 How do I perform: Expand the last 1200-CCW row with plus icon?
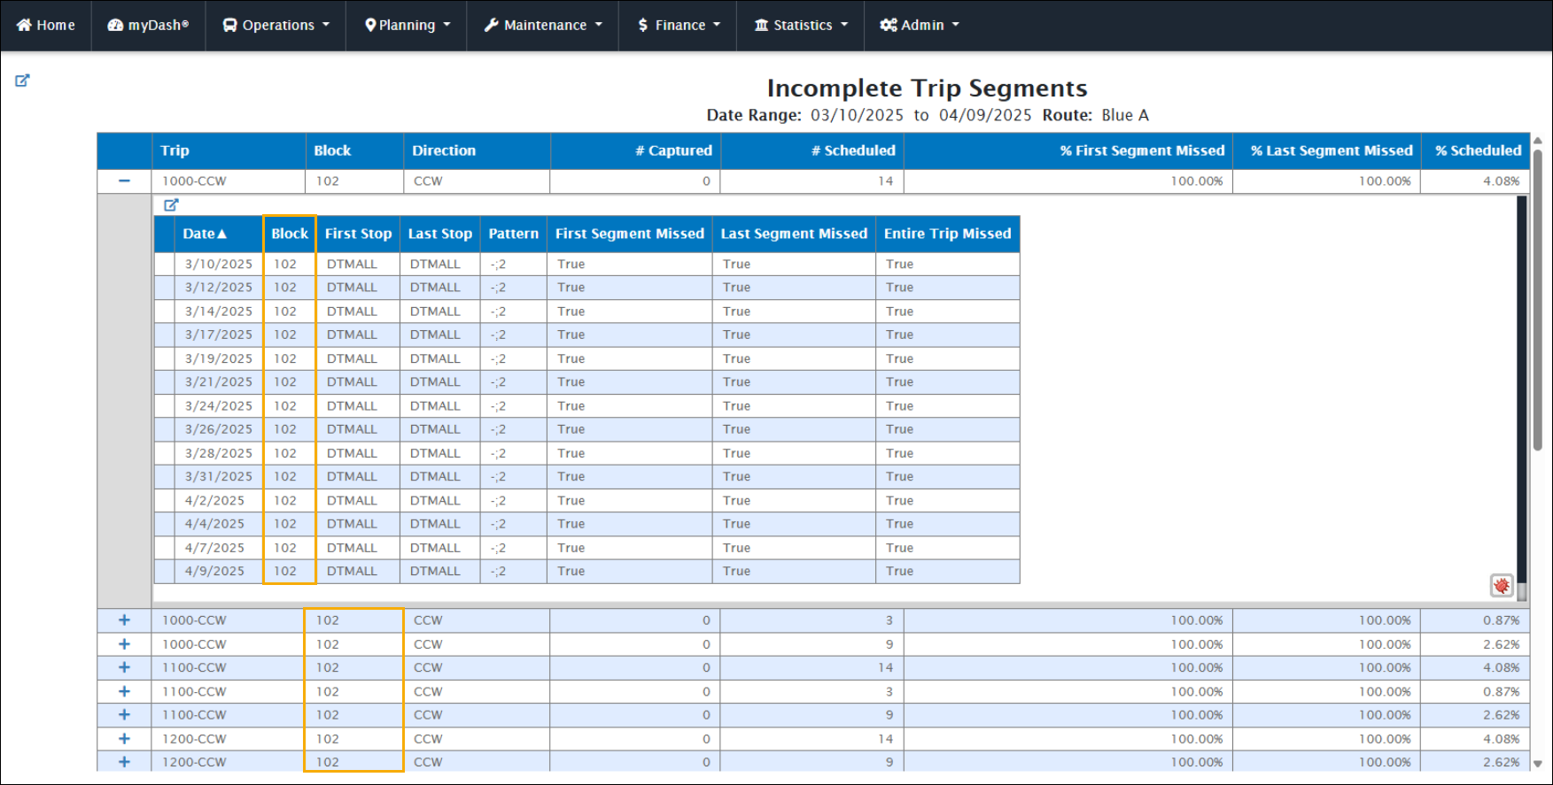pyautogui.click(x=124, y=762)
